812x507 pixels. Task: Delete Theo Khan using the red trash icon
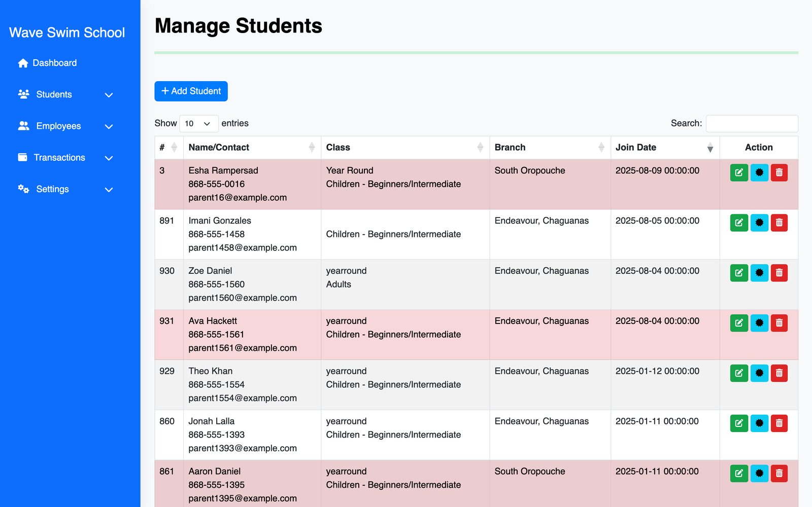click(x=779, y=373)
